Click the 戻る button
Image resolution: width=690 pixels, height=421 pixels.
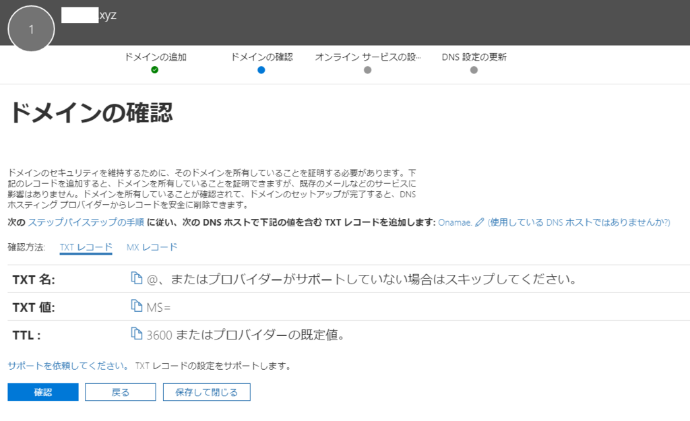121,392
